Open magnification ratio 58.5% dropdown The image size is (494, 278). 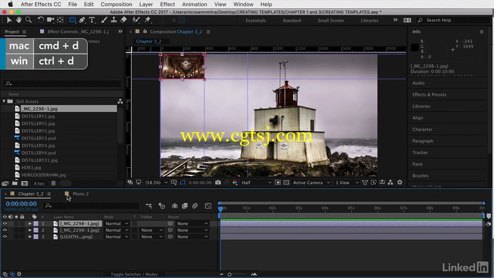tap(156, 182)
